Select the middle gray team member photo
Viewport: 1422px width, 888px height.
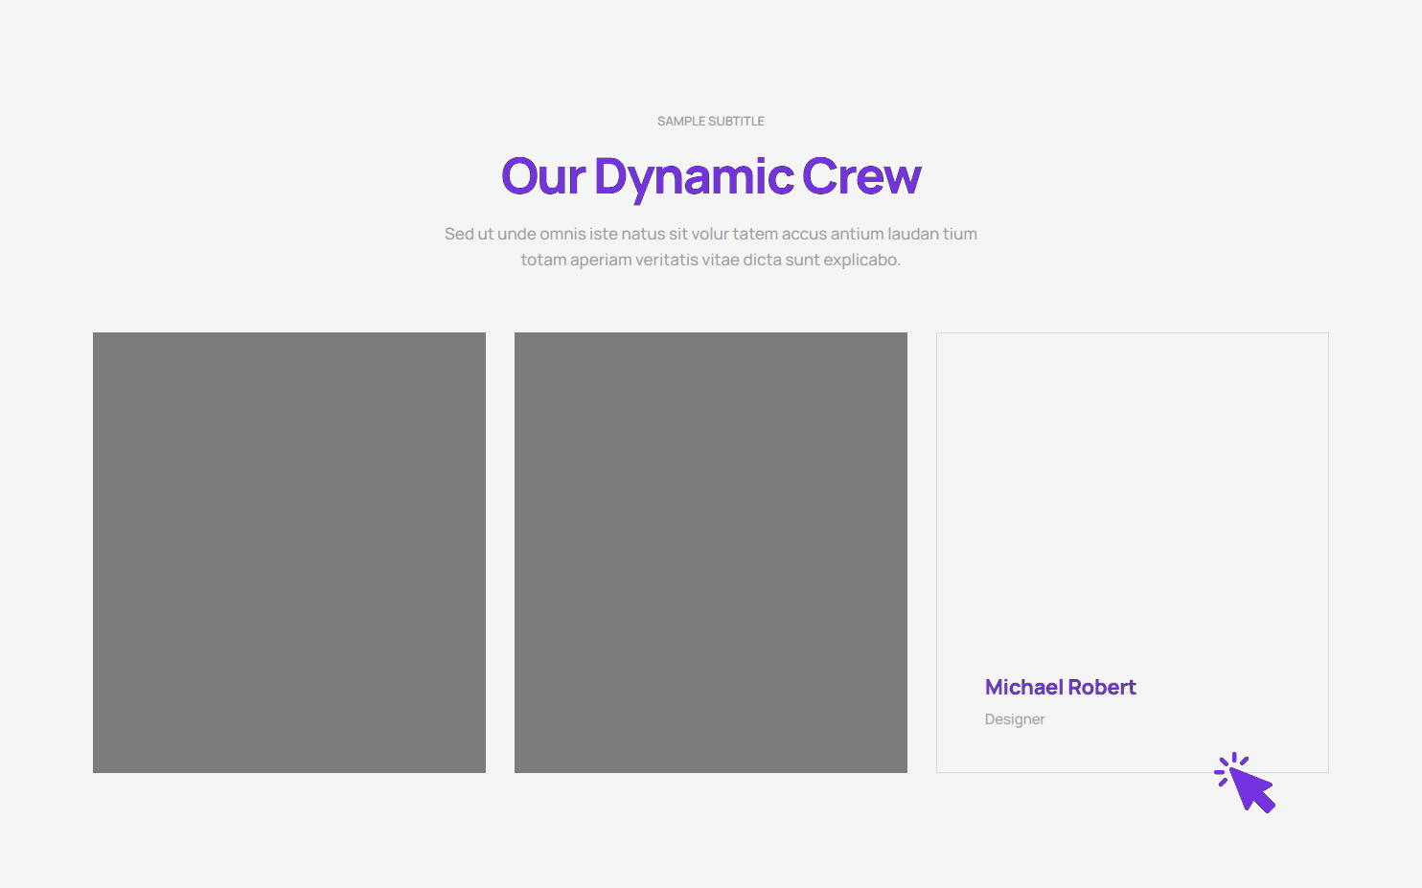pyautogui.click(x=710, y=552)
